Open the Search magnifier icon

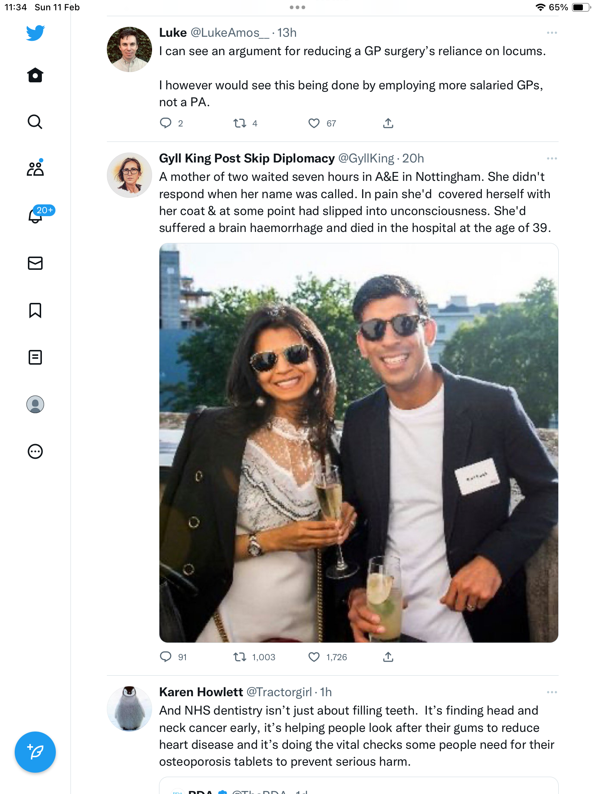(35, 122)
